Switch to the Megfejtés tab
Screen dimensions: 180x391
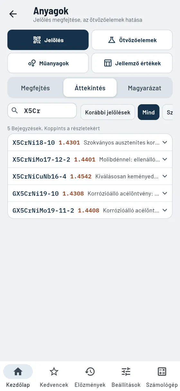tap(35, 88)
